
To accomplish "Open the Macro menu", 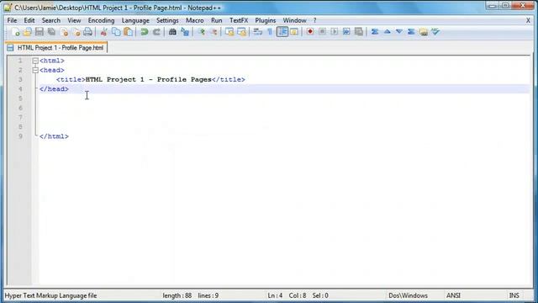I will point(194,20).
